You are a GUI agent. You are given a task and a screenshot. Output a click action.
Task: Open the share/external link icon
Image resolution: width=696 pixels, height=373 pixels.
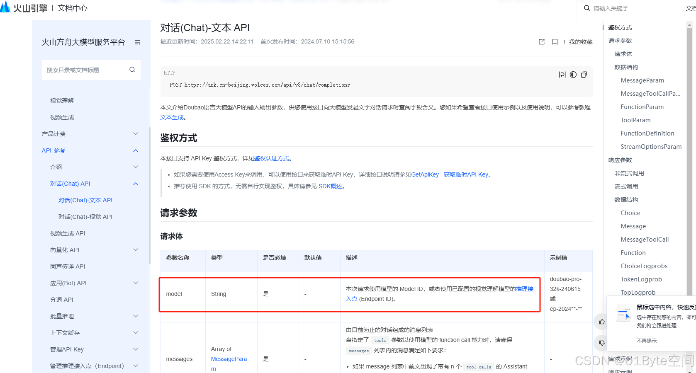click(x=542, y=42)
